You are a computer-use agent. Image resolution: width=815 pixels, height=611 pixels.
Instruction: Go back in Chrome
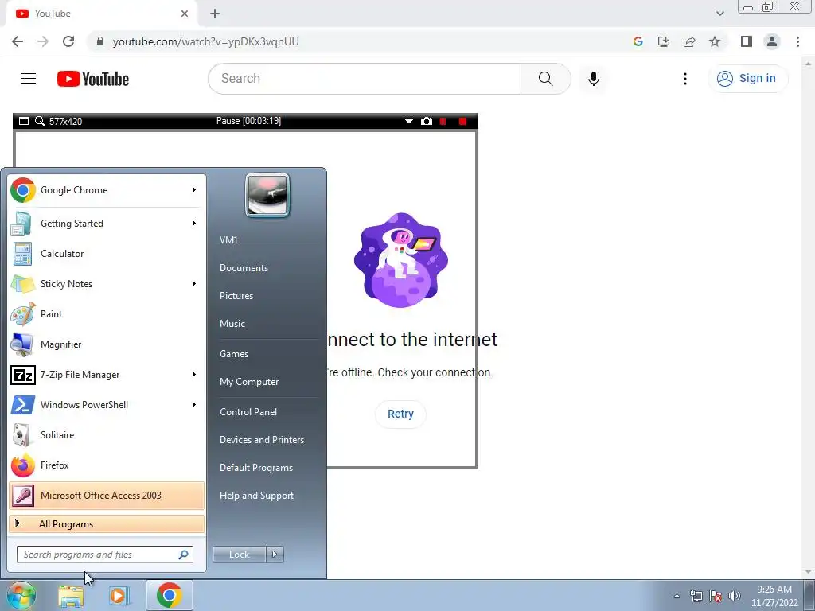18,41
